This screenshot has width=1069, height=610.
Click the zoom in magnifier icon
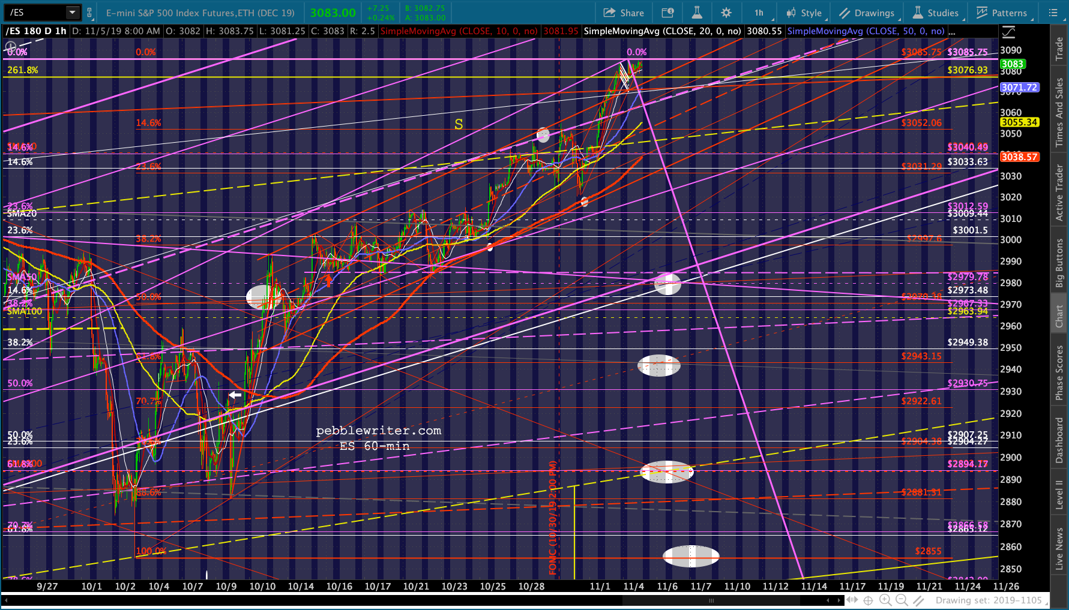[885, 600]
